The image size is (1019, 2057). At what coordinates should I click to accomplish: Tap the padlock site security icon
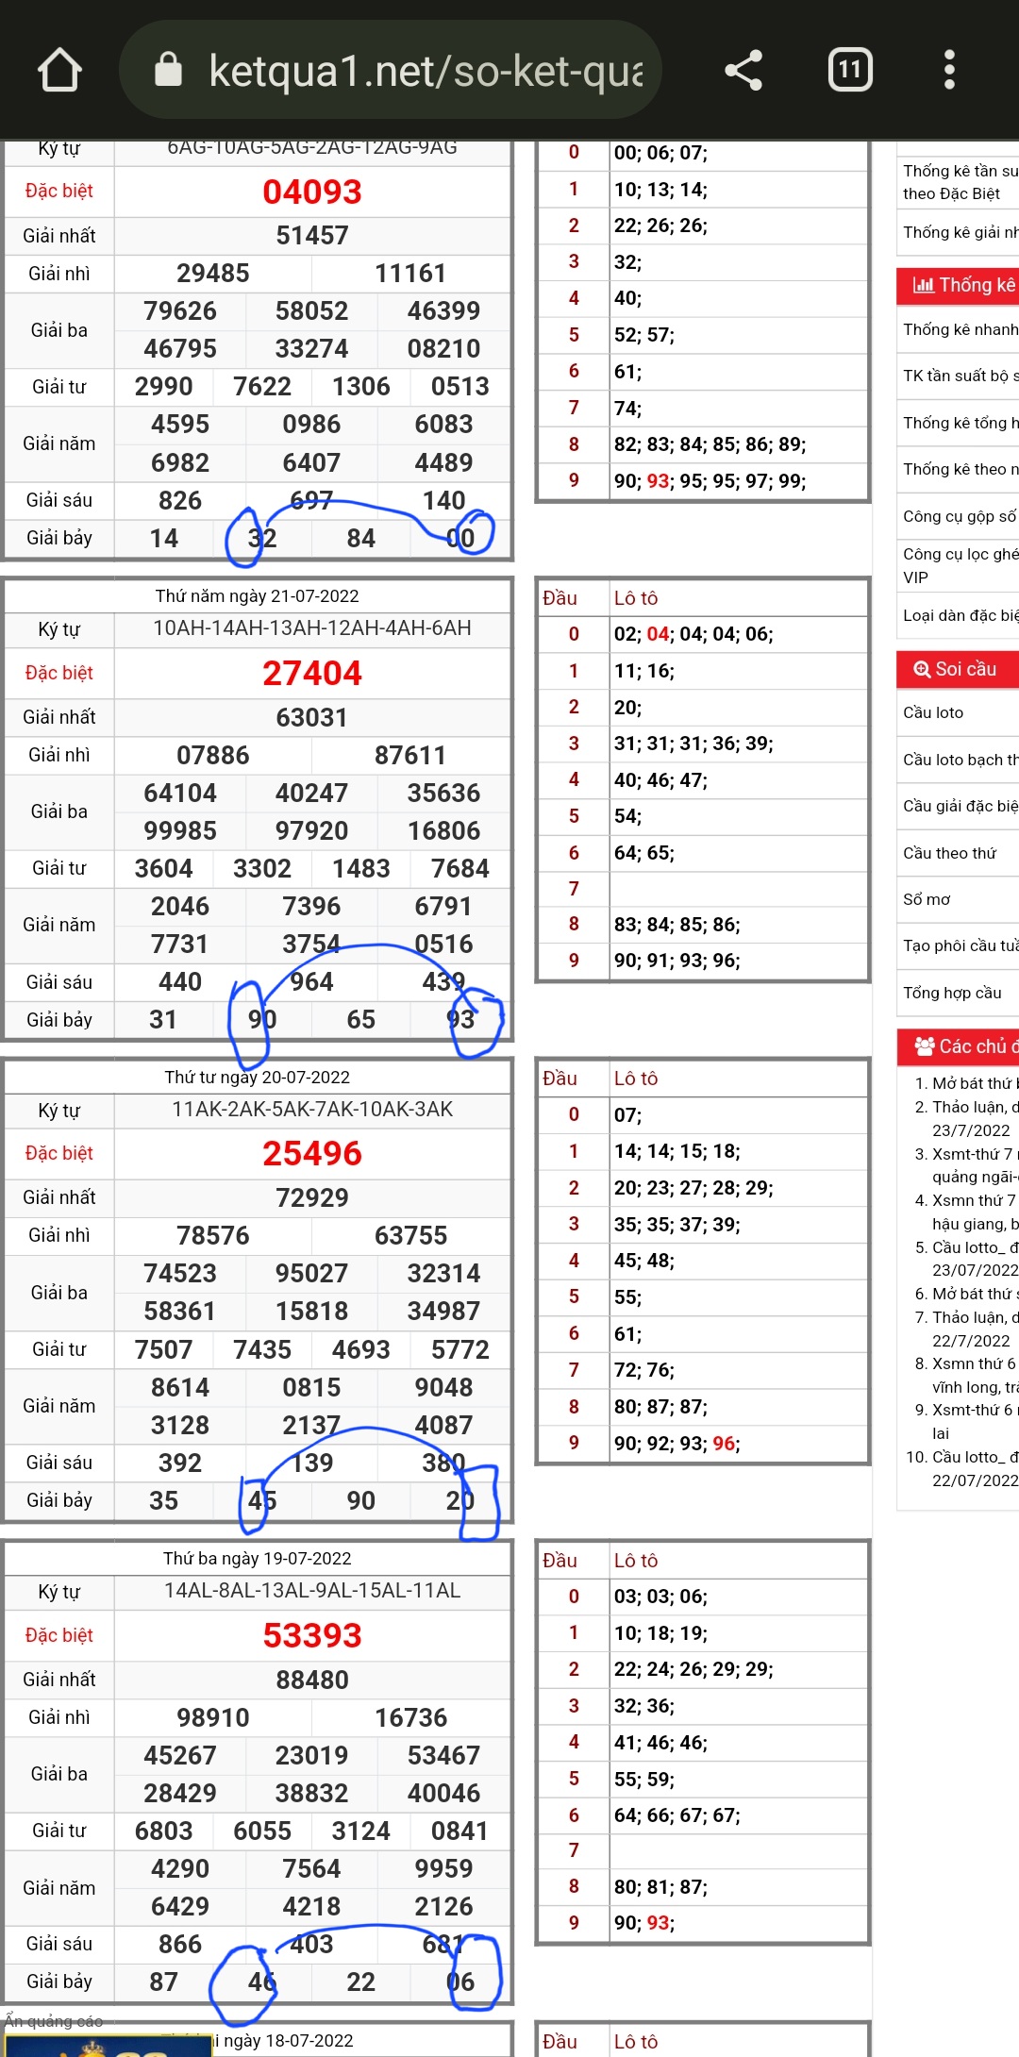168,69
